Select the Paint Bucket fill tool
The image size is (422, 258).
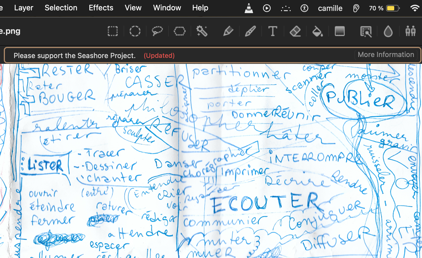pos(317,31)
